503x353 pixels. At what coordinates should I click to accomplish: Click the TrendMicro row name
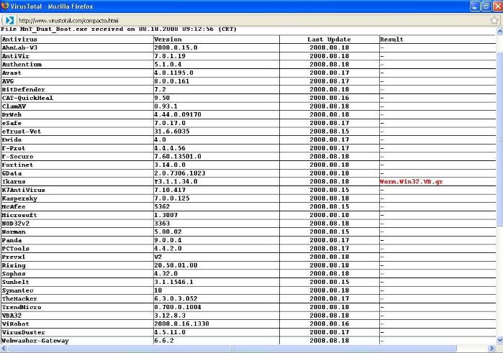click(x=22, y=307)
